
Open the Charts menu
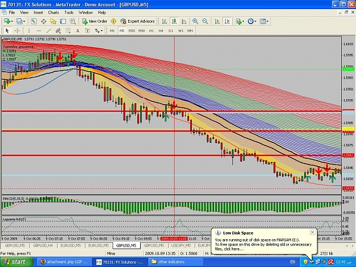[x=54, y=13]
